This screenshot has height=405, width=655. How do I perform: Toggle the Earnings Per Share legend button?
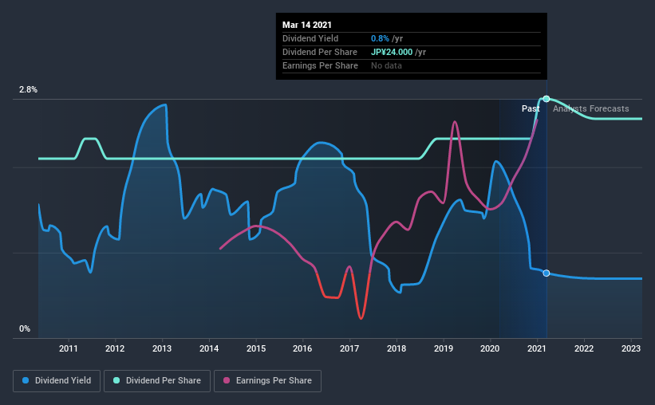pos(267,381)
